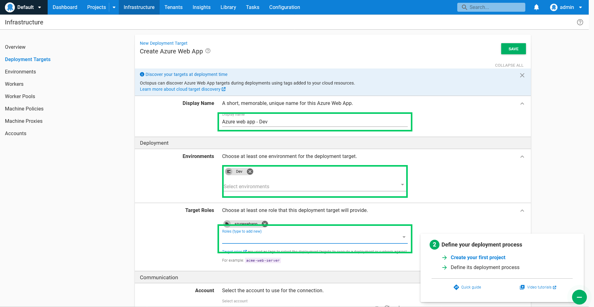The width and height of the screenshot is (594, 307).
Task: Click the Video tutorials play icon
Action: pos(522,287)
